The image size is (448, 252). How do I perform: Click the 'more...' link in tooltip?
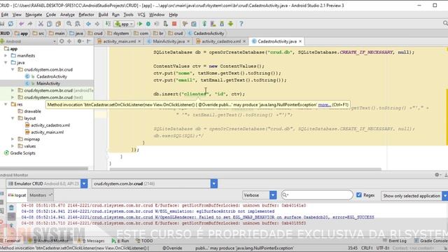[x=324, y=105]
